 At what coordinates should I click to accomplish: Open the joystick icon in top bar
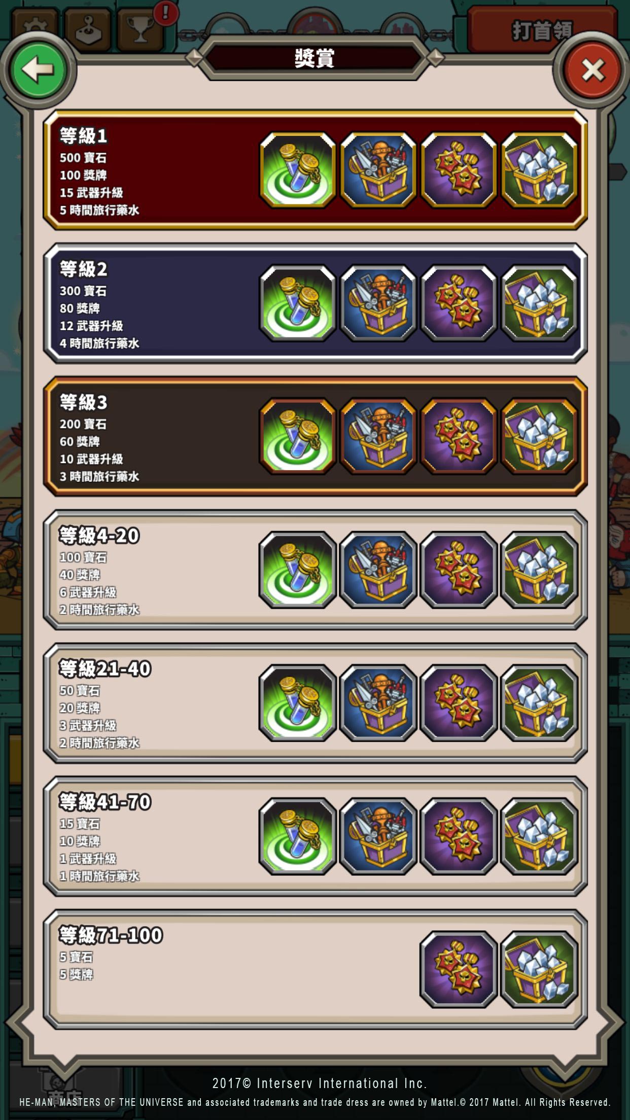[88, 29]
